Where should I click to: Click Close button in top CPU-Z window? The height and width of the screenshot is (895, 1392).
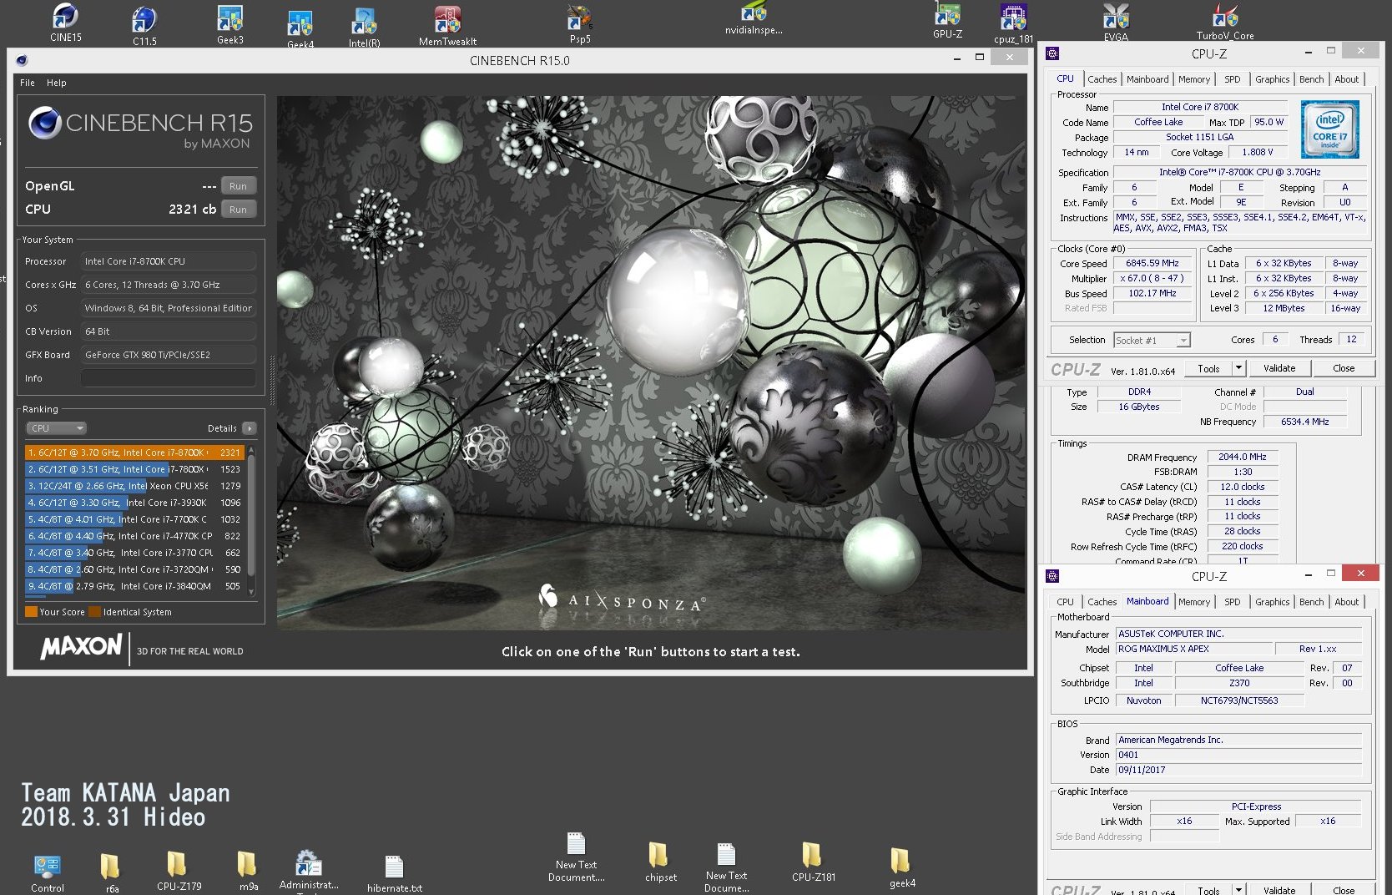(1344, 368)
